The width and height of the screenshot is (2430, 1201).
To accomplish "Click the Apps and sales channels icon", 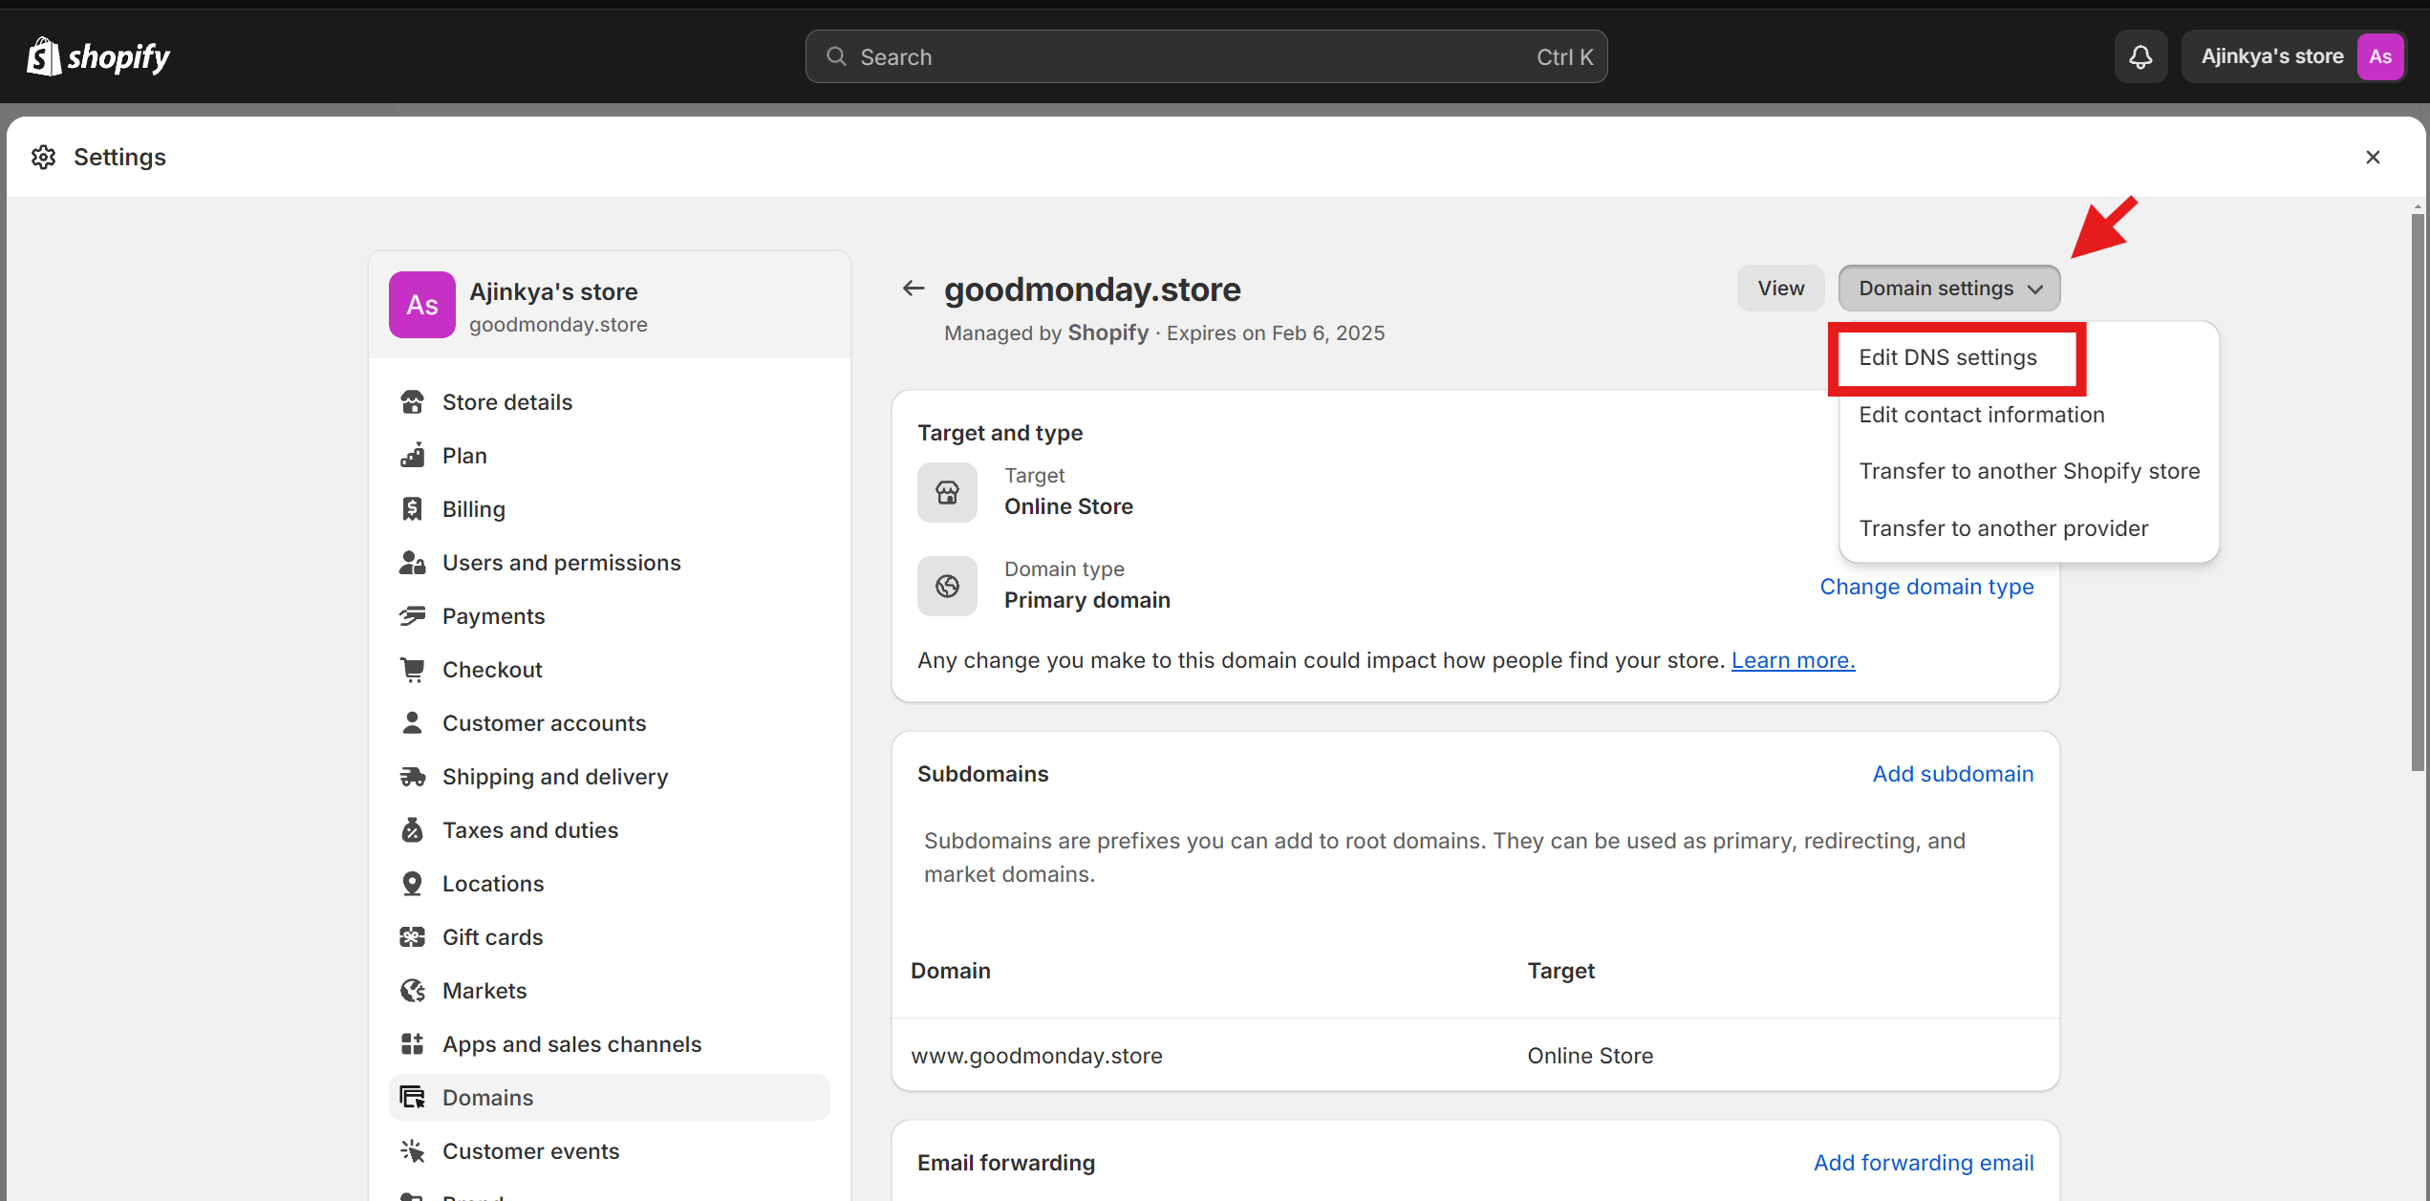I will point(413,1044).
